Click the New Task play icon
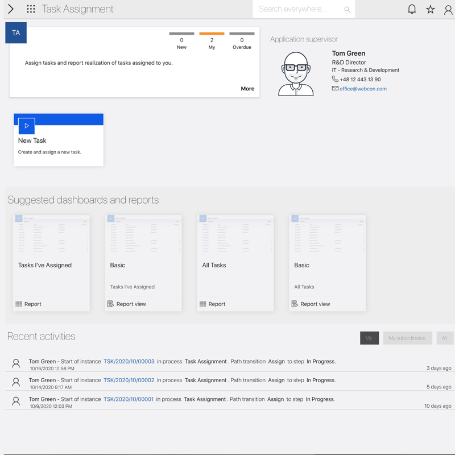Screen dimensions: 455x455 click(27, 126)
